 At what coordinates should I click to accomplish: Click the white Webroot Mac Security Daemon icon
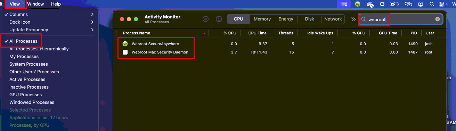pyautogui.click(x=125, y=52)
